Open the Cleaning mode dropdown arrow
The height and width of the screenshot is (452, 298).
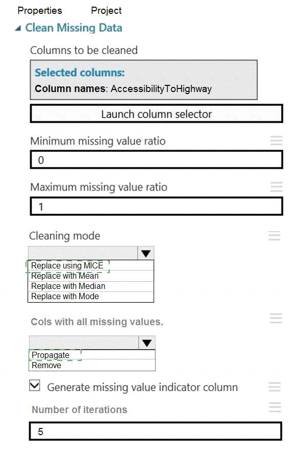[146, 254]
